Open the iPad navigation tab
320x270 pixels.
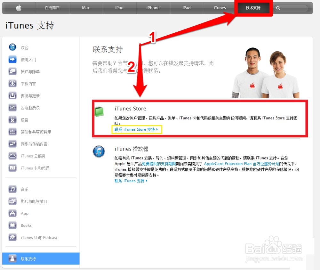pos(187,8)
